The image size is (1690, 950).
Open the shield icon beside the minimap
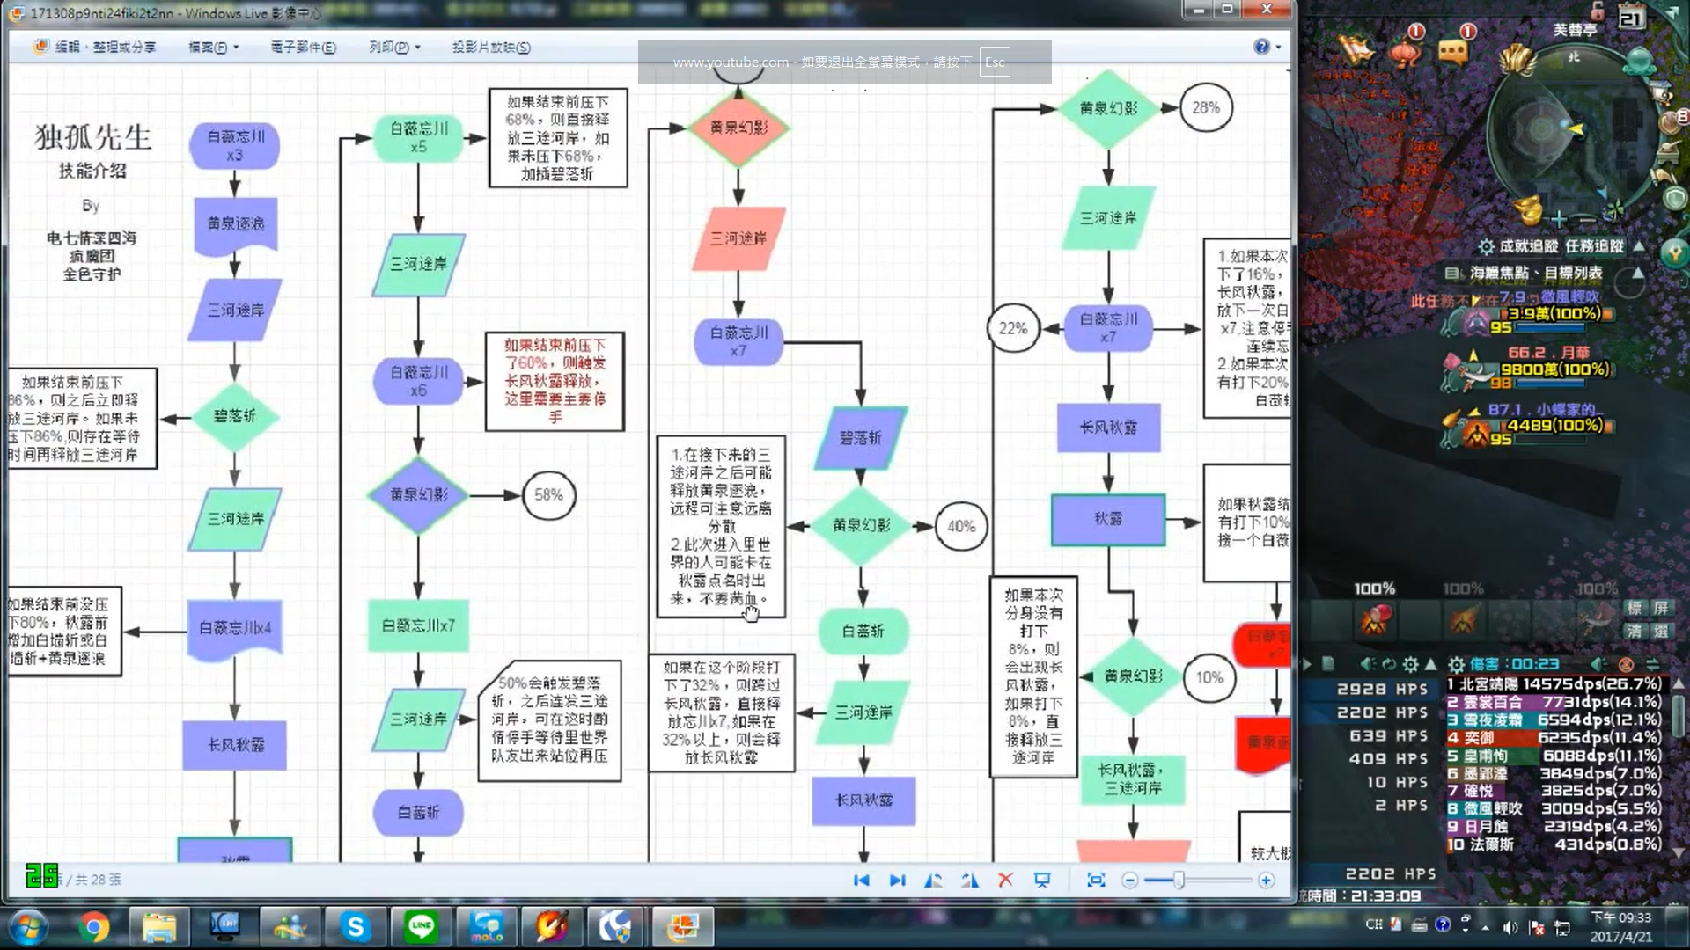click(1675, 197)
